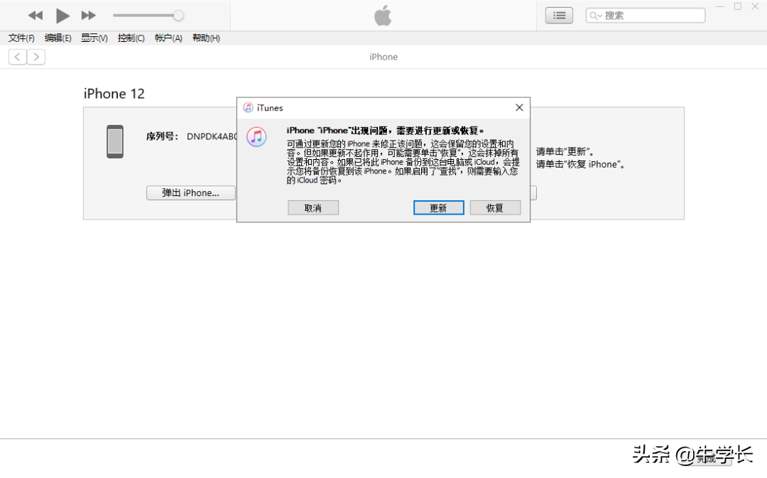Open the Up Next list icon

coord(559,15)
